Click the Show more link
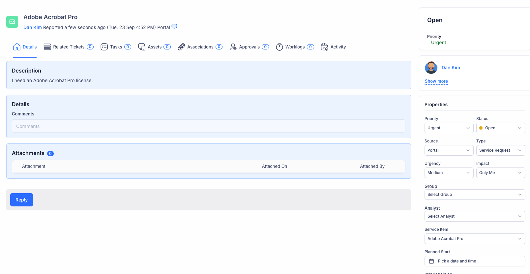 436,81
